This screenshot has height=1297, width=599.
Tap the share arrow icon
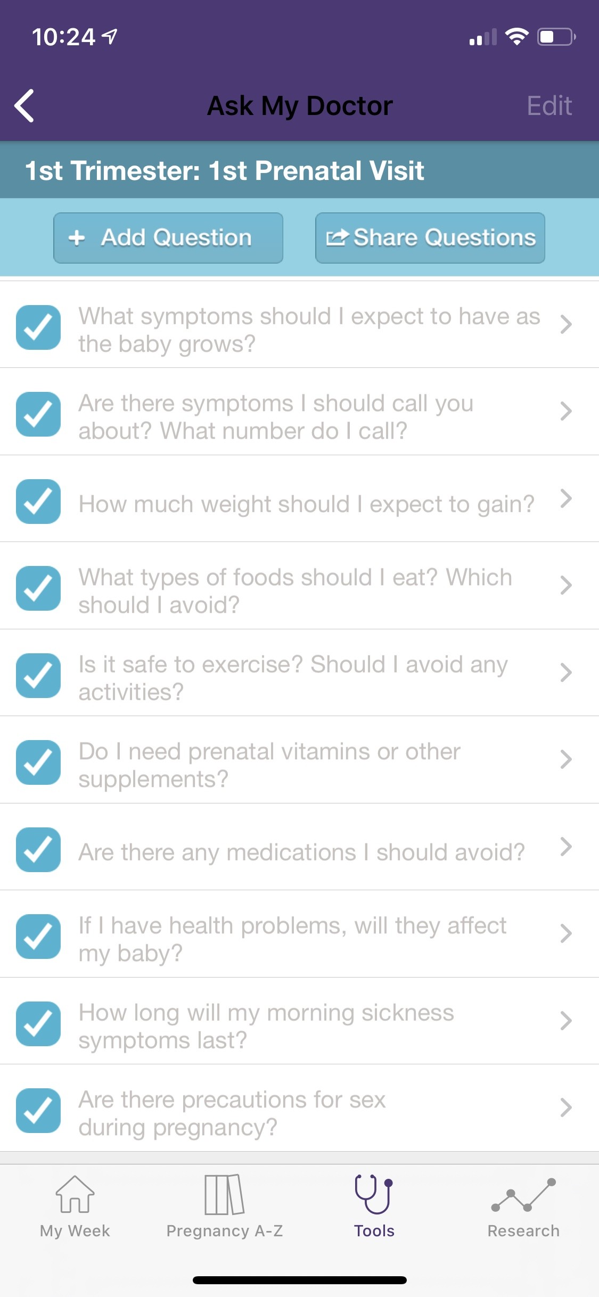(x=338, y=237)
